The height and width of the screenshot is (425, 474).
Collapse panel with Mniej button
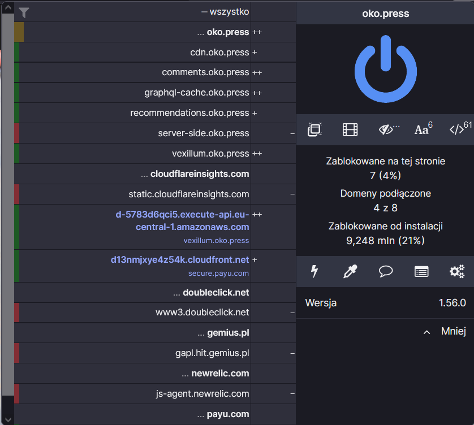pyautogui.click(x=445, y=331)
